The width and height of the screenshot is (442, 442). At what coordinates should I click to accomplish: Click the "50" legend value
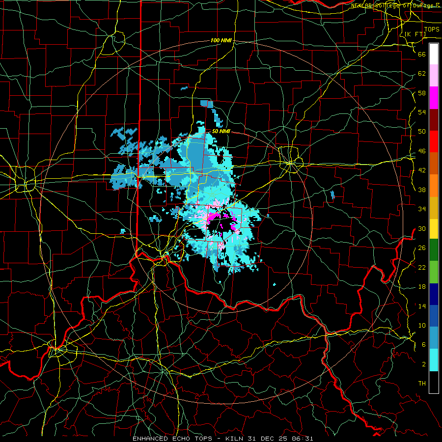[422, 132]
